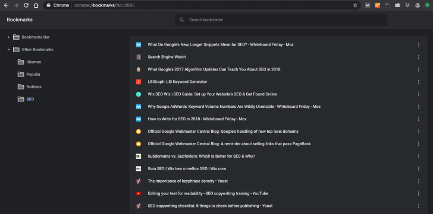The image size is (433, 214).
Task: Open more menu for AdWords Keyword Volume bookmark
Action: pyautogui.click(x=419, y=107)
